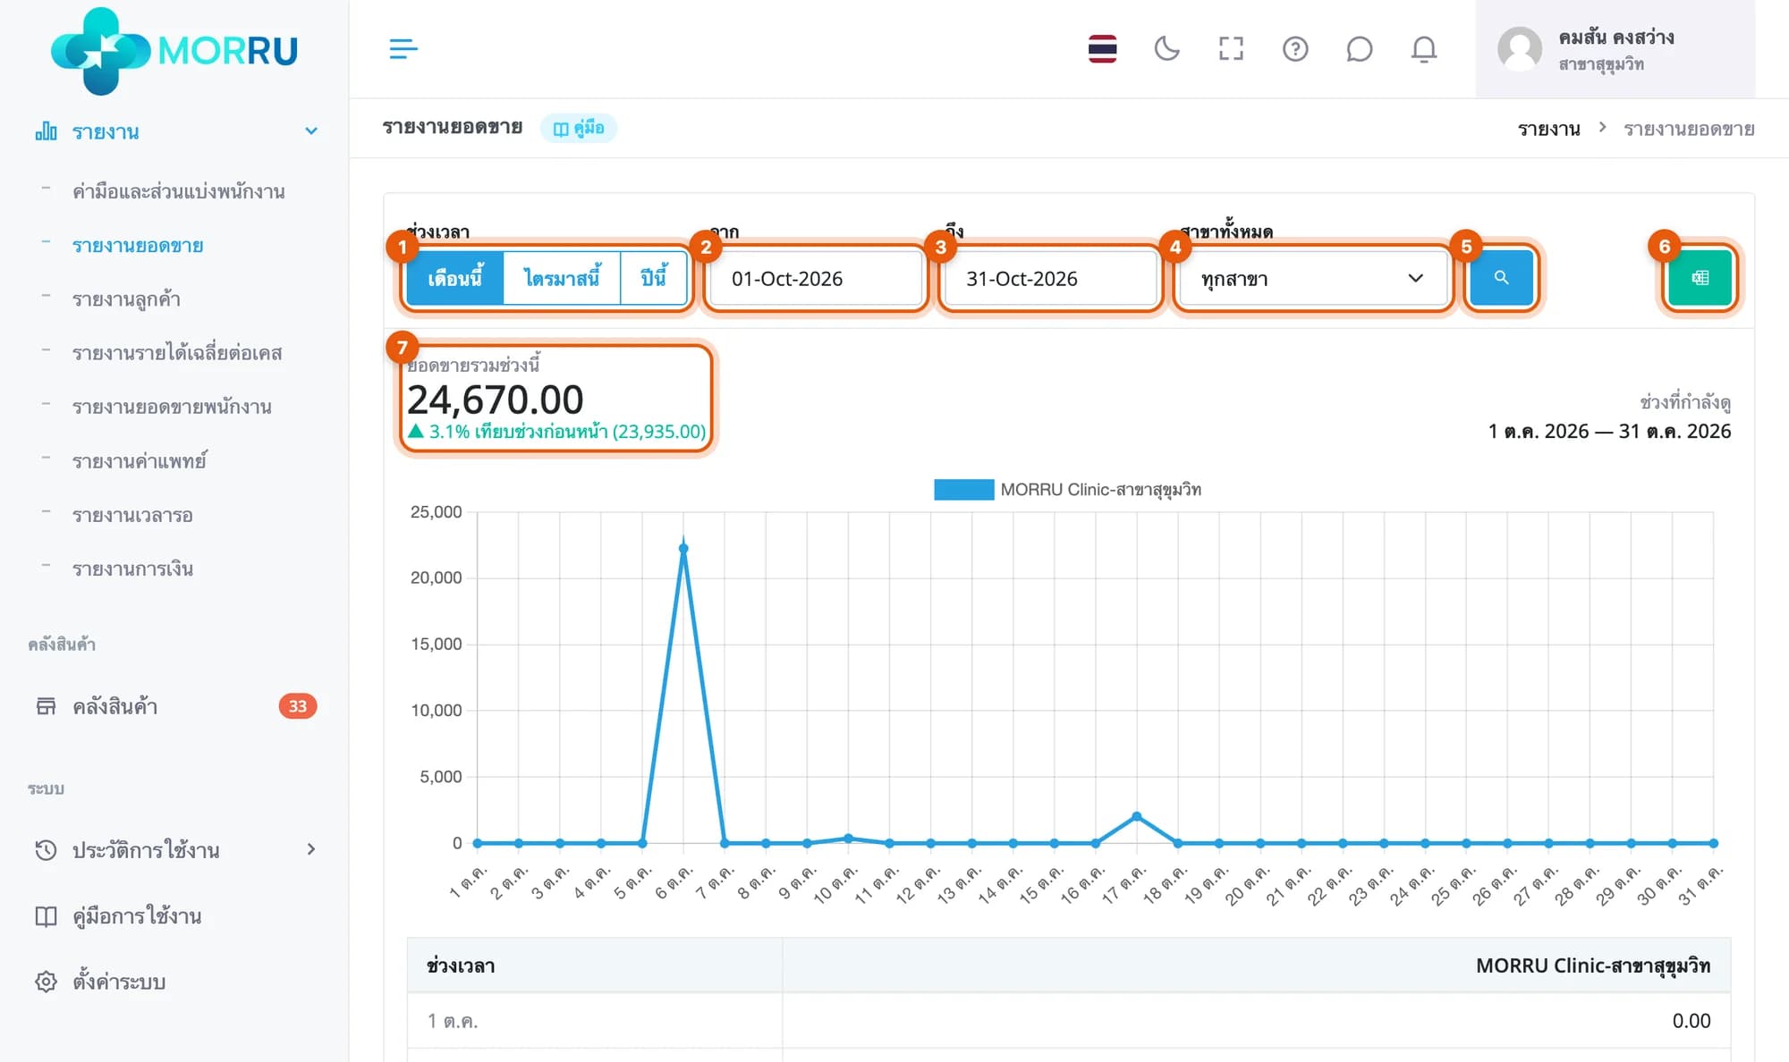
Task: Open รายงานรายได้เฉลี่ยต่อเคส report
Action: [x=177, y=353]
